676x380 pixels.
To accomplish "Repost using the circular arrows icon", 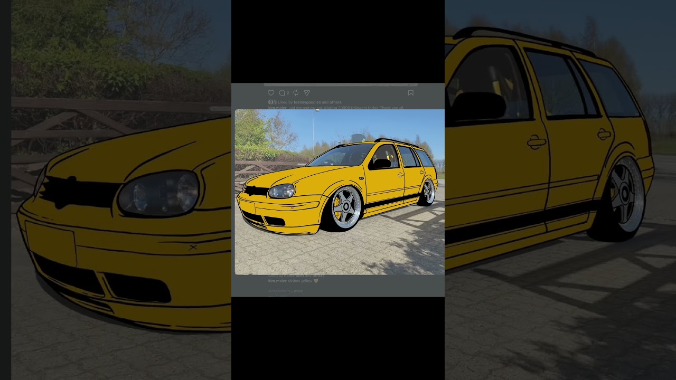I will (x=296, y=93).
